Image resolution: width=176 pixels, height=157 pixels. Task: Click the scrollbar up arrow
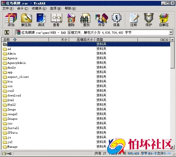(172, 40)
